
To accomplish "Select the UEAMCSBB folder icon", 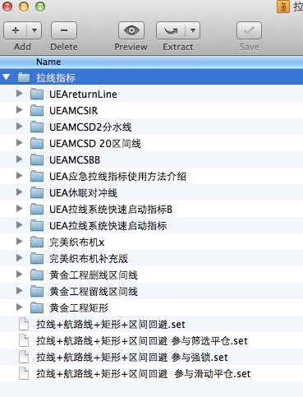I will coord(37,159).
